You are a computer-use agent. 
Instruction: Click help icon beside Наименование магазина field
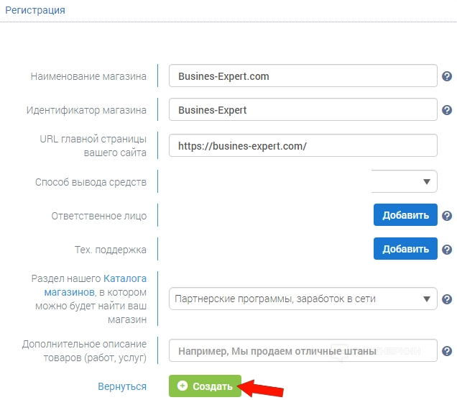[x=446, y=76]
